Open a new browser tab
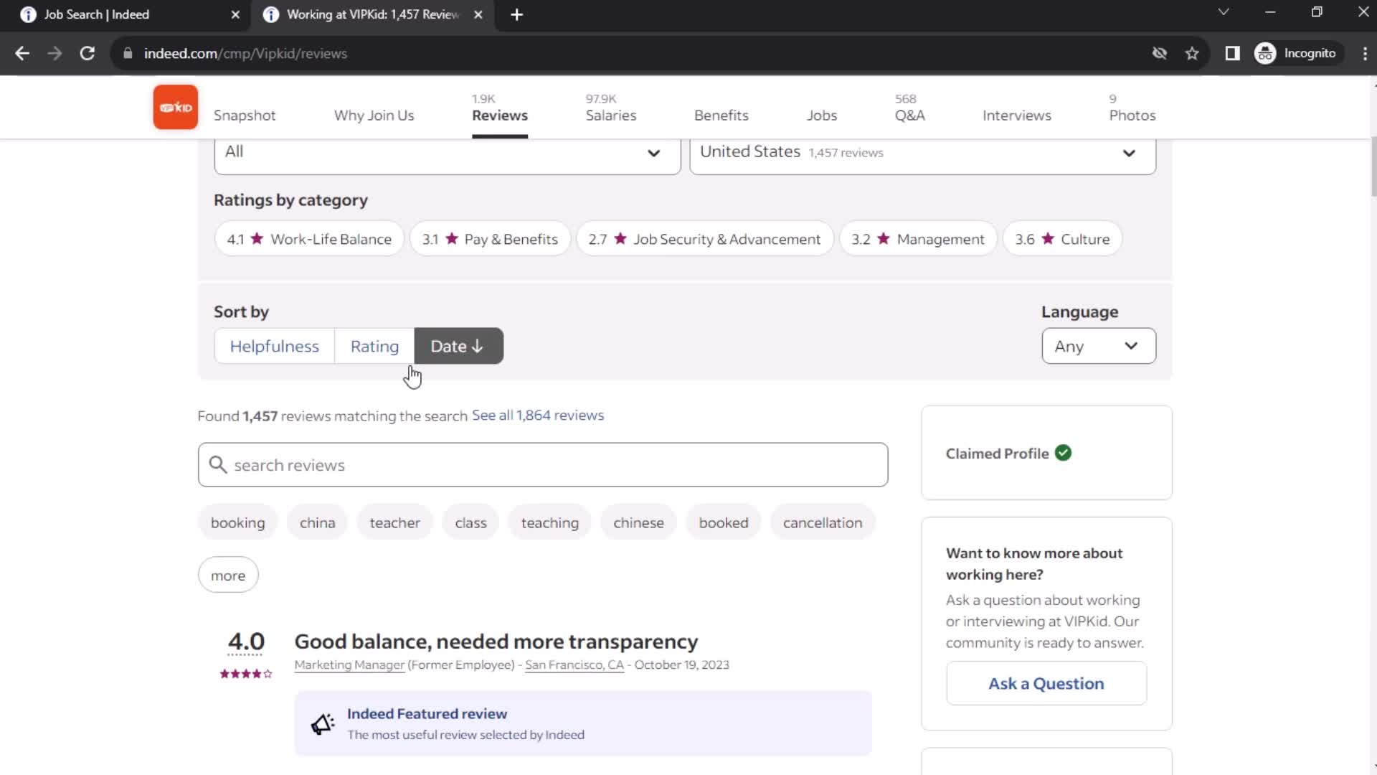Viewport: 1377px width, 775px height. tap(516, 14)
